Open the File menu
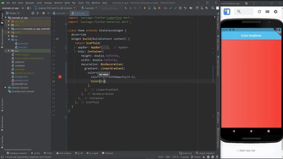 [8, 3]
